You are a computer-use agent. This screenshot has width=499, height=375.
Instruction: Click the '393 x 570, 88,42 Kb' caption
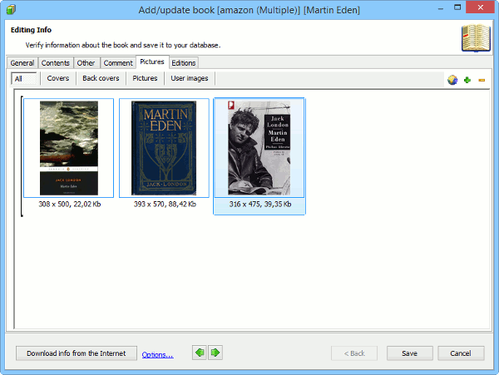coord(165,205)
